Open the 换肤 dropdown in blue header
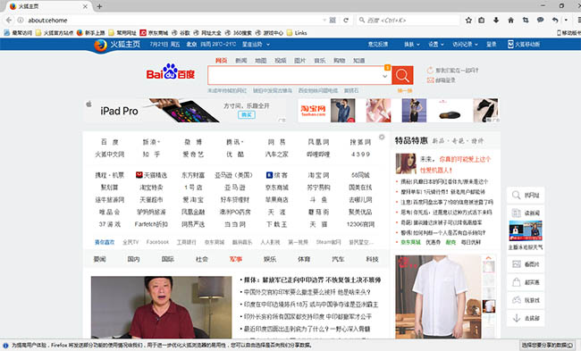Image resolution: width=581 pixels, height=351 pixels. [412, 45]
